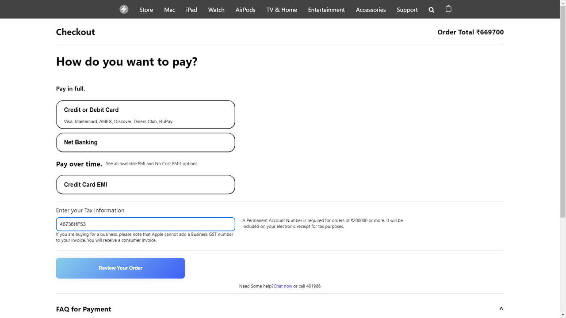Viewport: 566px width, 318px height.
Task: Go to Accessories in the nav bar
Action: click(x=371, y=10)
